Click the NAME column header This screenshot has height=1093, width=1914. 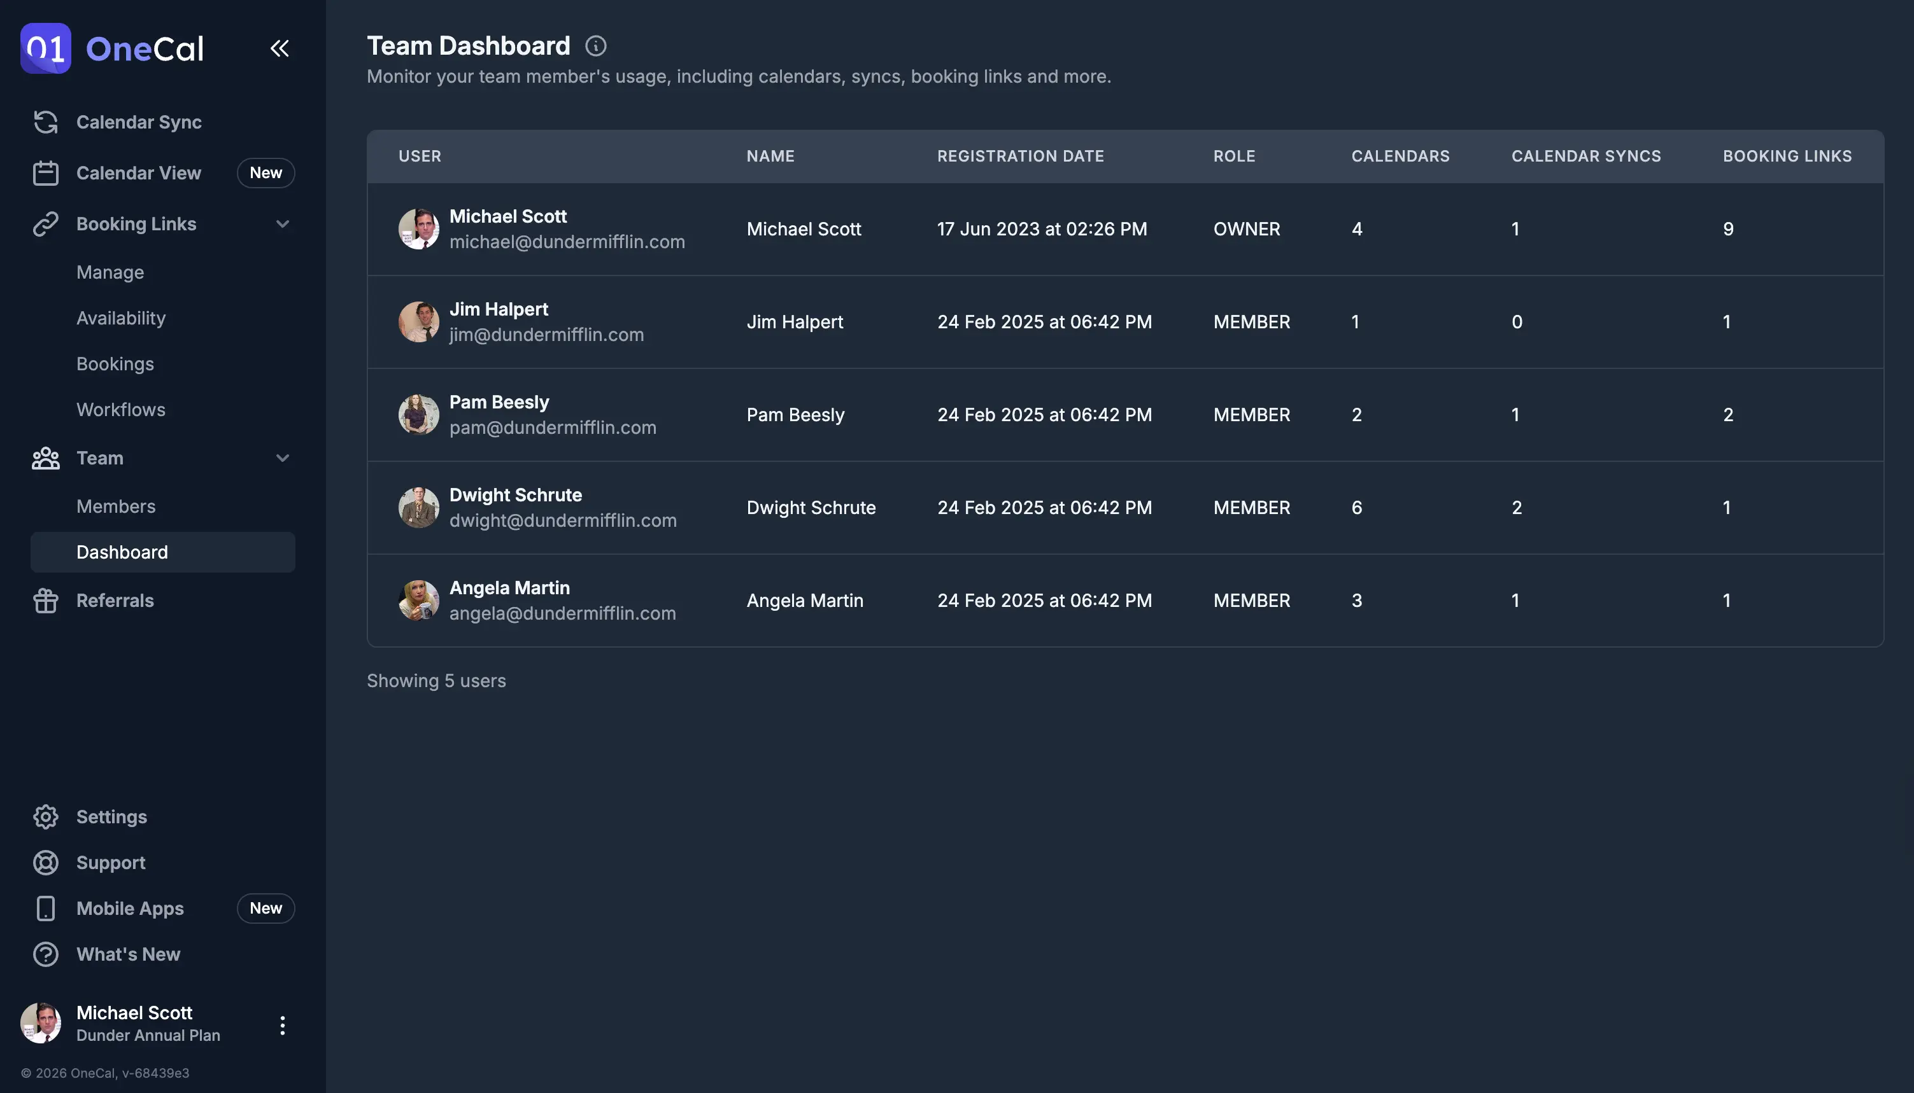pos(770,156)
